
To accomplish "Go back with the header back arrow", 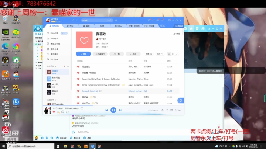I will (x=73, y=20).
